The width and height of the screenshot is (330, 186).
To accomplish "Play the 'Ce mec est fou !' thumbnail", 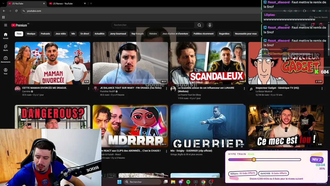I will pyautogui.click(x=286, y=126).
